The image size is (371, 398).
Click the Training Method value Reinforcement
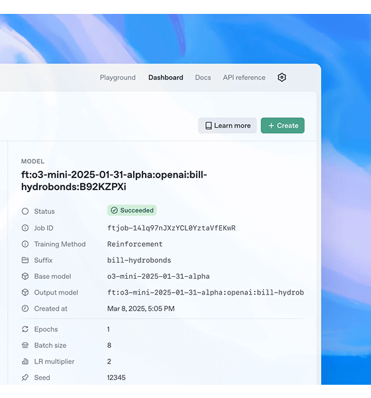click(135, 244)
